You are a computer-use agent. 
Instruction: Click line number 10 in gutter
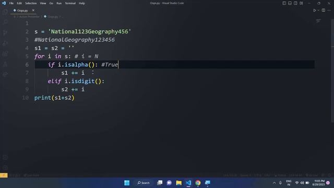tap(26, 98)
